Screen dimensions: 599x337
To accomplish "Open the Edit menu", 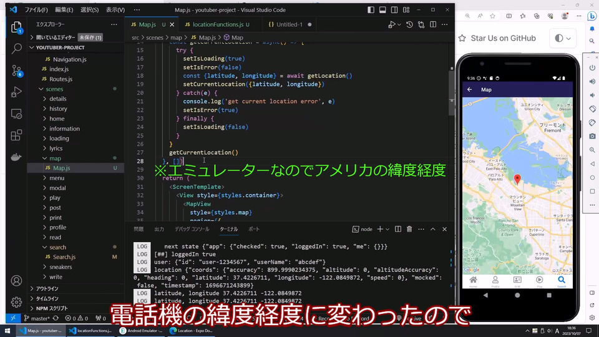I will pos(64,10).
